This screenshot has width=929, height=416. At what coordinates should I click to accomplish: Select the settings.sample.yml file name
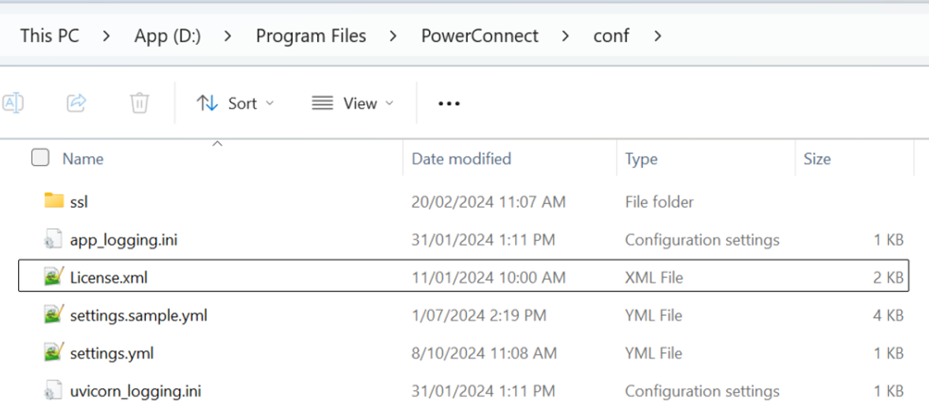point(139,315)
